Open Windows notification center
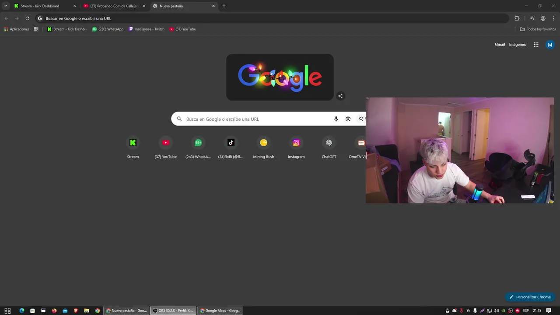 point(549,311)
